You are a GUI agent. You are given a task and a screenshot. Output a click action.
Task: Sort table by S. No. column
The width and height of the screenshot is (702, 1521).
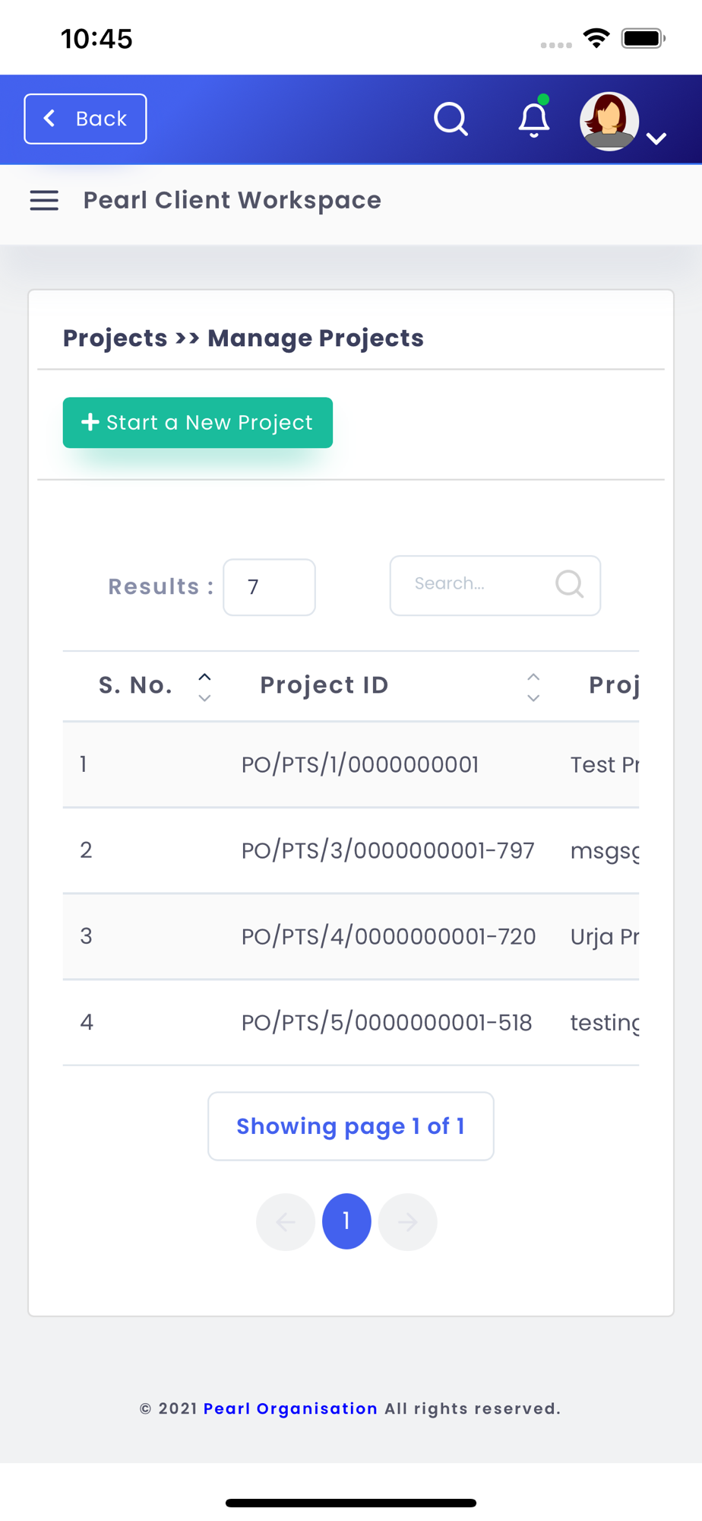pos(204,687)
